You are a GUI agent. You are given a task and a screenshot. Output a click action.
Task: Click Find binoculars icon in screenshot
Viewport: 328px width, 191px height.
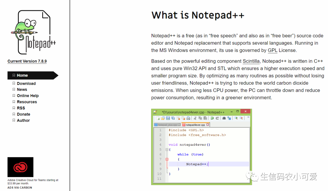pyautogui.click(x=224, y=118)
